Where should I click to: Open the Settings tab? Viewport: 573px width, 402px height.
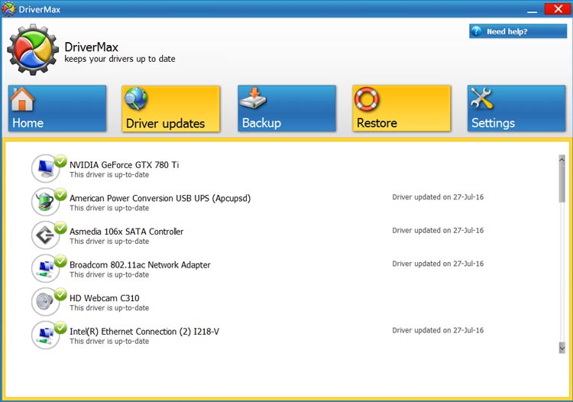click(x=516, y=109)
